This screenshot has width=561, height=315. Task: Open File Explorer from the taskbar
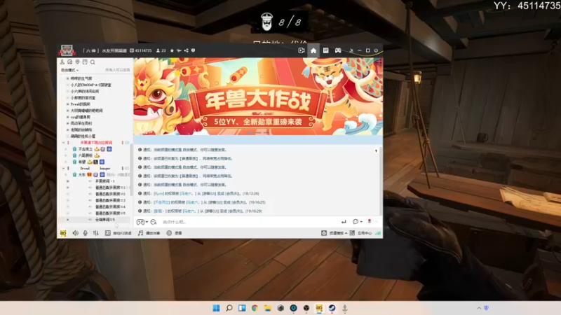click(x=268, y=308)
